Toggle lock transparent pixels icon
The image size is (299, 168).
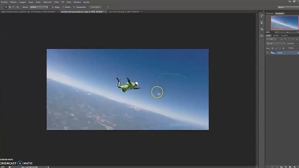point(272,49)
